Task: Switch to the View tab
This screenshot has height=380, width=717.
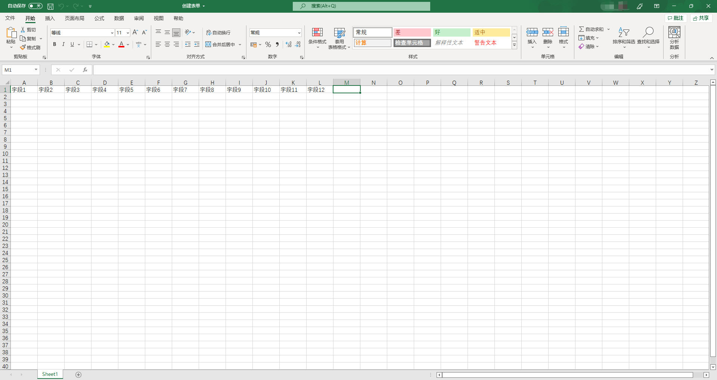Action: [x=159, y=18]
